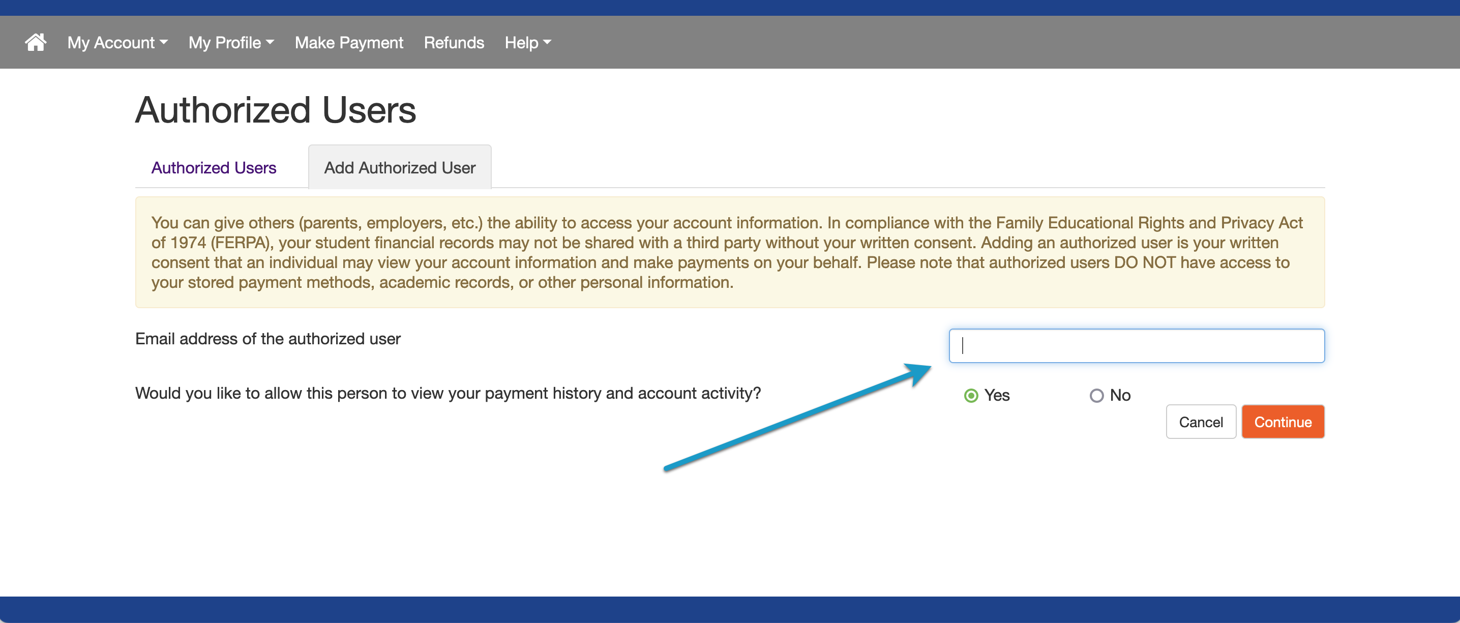Select the Yes radio button
The width and height of the screenshot is (1460, 623).
pyautogui.click(x=971, y=396)
